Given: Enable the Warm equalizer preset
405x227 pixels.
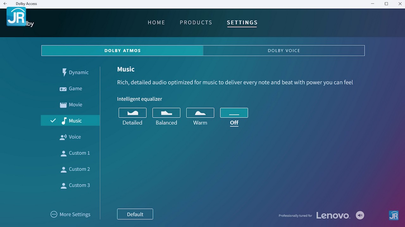Looking at the screenshot, I should click(x=200, y=113).
